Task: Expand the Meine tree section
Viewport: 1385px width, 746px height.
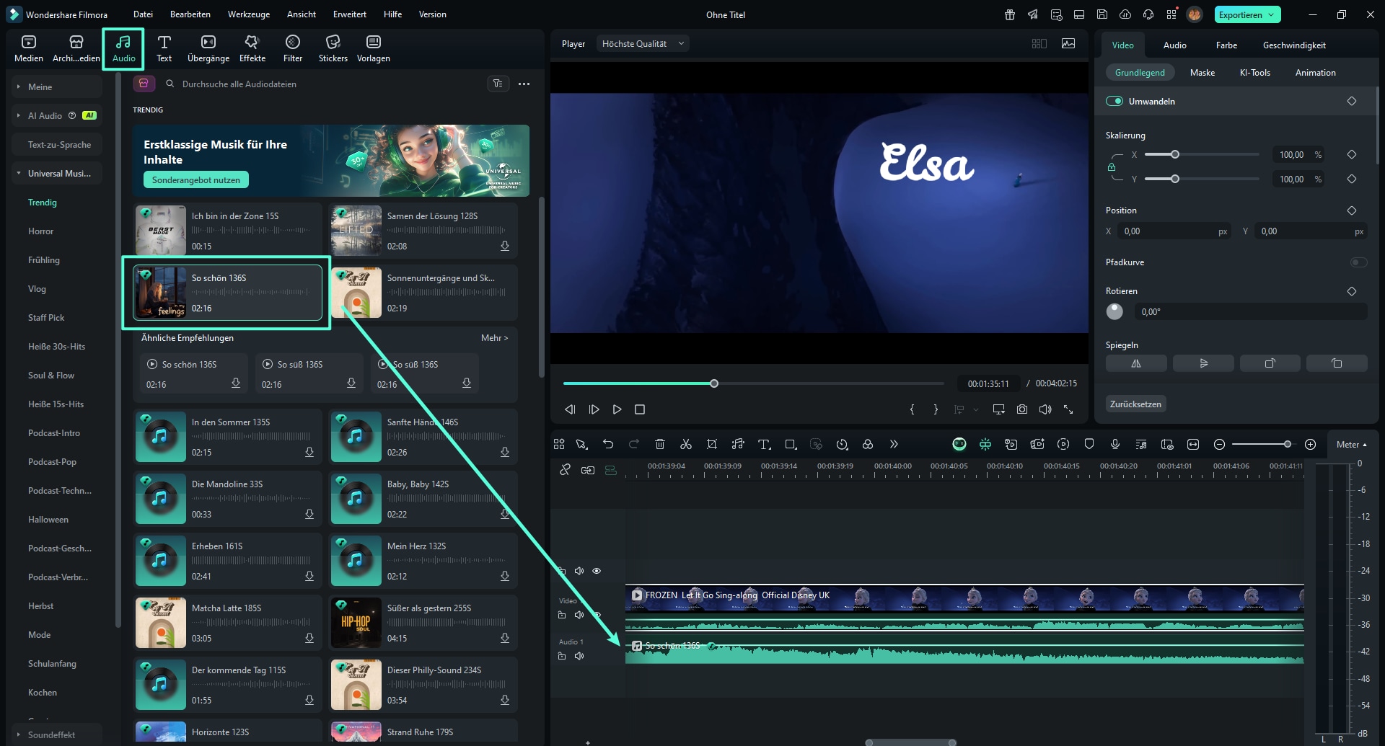Action: (18, 87)
